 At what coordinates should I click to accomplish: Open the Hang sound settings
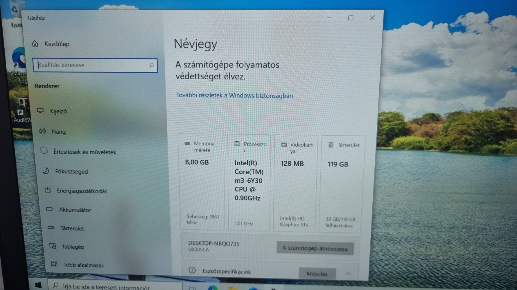coord(52,132)
